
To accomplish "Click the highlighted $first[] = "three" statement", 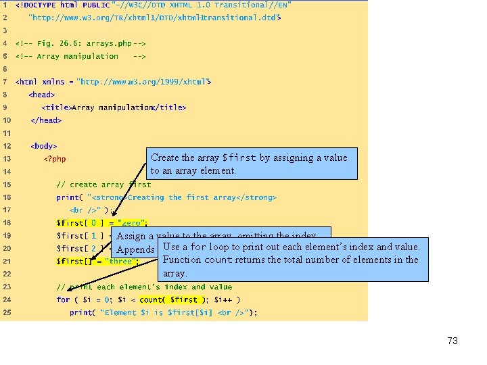I will [x=97, y=262].
